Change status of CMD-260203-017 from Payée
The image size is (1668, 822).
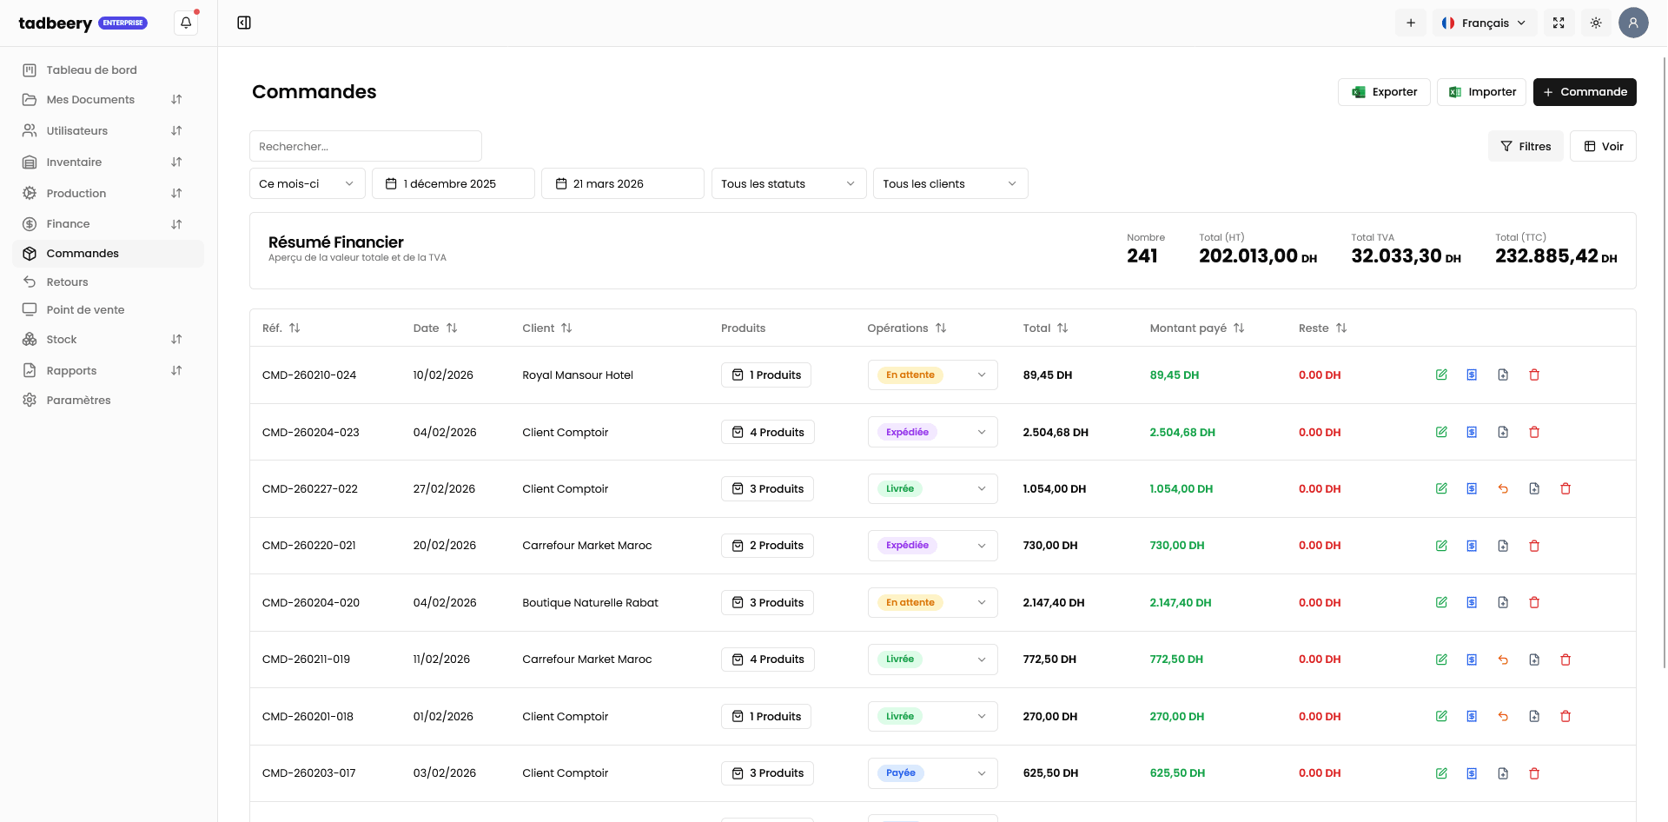tap(932, 773)
